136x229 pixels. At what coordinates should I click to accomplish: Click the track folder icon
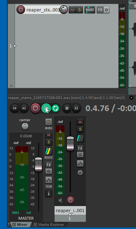11,86
